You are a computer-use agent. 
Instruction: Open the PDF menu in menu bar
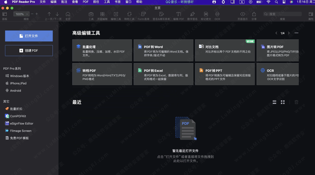(x=85, y=2)
